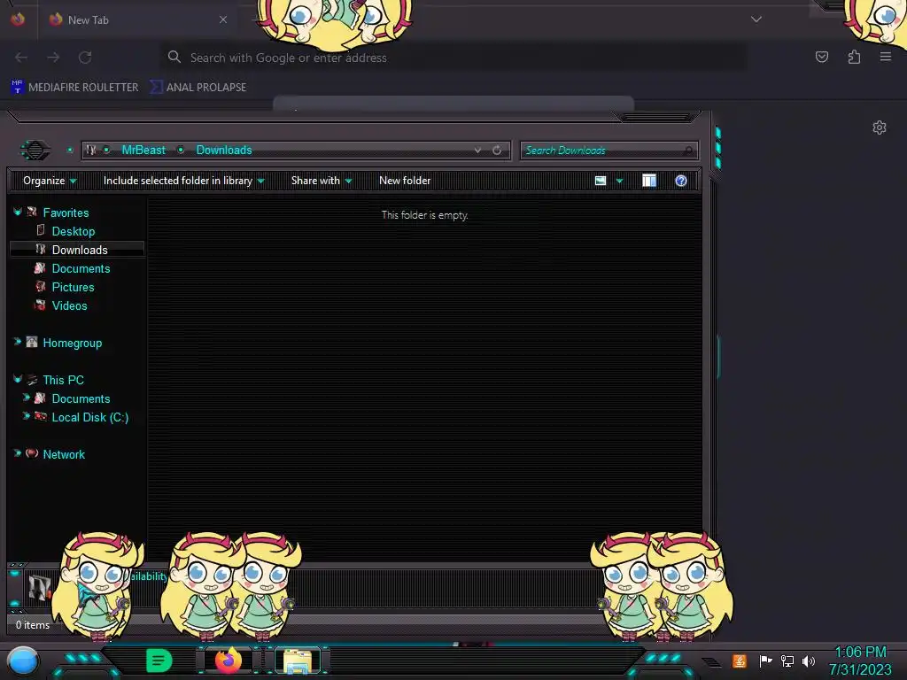This screenshot has width=907, height=680.
Task: Open the MEDIAFIRE ROULETTER bookmark
Action: coord(75,88)
